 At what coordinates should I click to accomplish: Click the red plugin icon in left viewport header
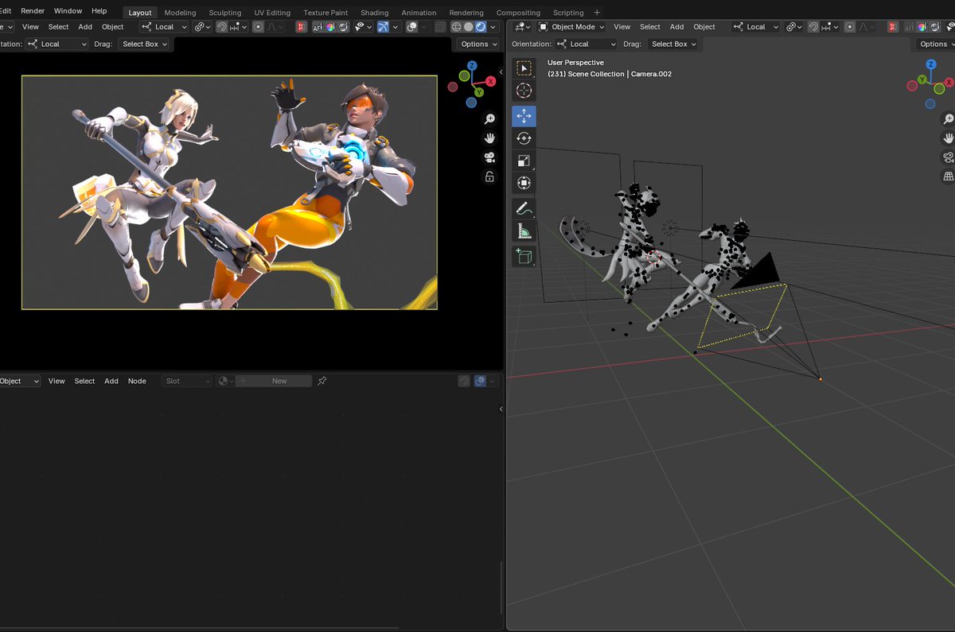click(302, 27)
